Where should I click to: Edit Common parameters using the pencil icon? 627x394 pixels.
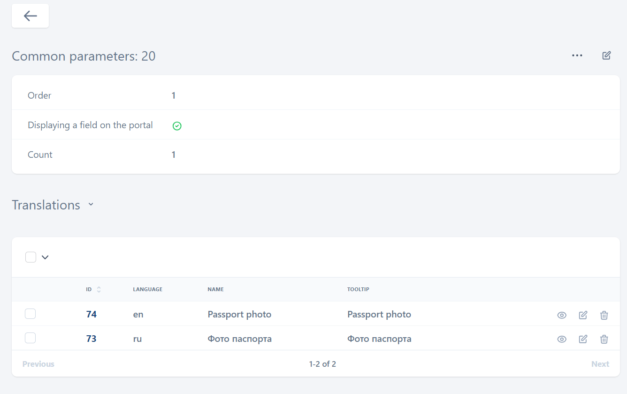[x=606, y=55]
